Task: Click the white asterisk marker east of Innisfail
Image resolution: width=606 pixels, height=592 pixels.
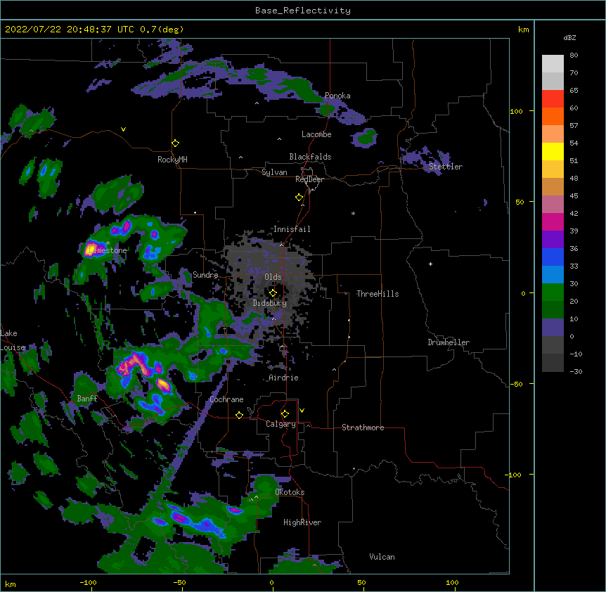Action: (353, 213)
